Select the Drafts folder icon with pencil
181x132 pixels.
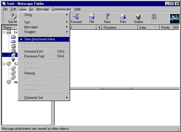point(13,46)
